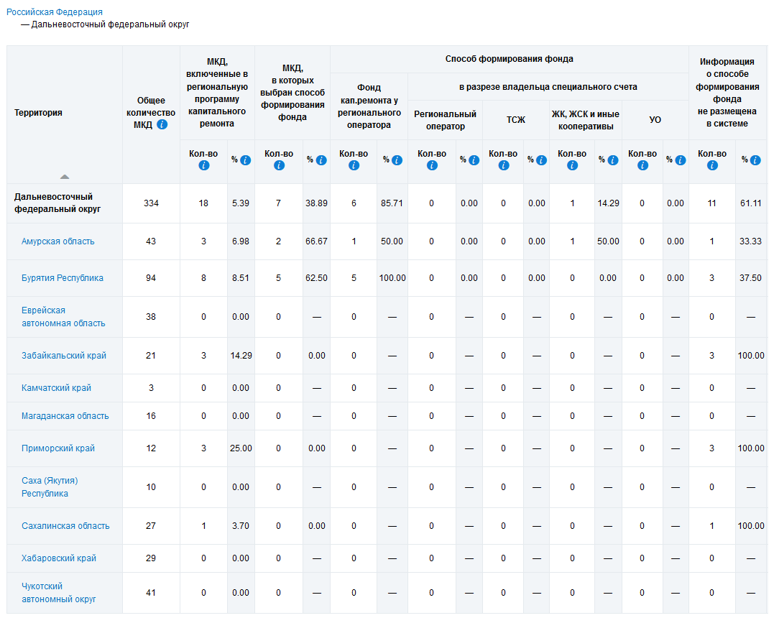Go to Забайкальский край details

tap(64, 356)
